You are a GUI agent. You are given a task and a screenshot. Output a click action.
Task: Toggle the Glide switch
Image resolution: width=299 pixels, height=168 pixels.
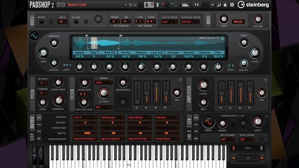[76, 21]
